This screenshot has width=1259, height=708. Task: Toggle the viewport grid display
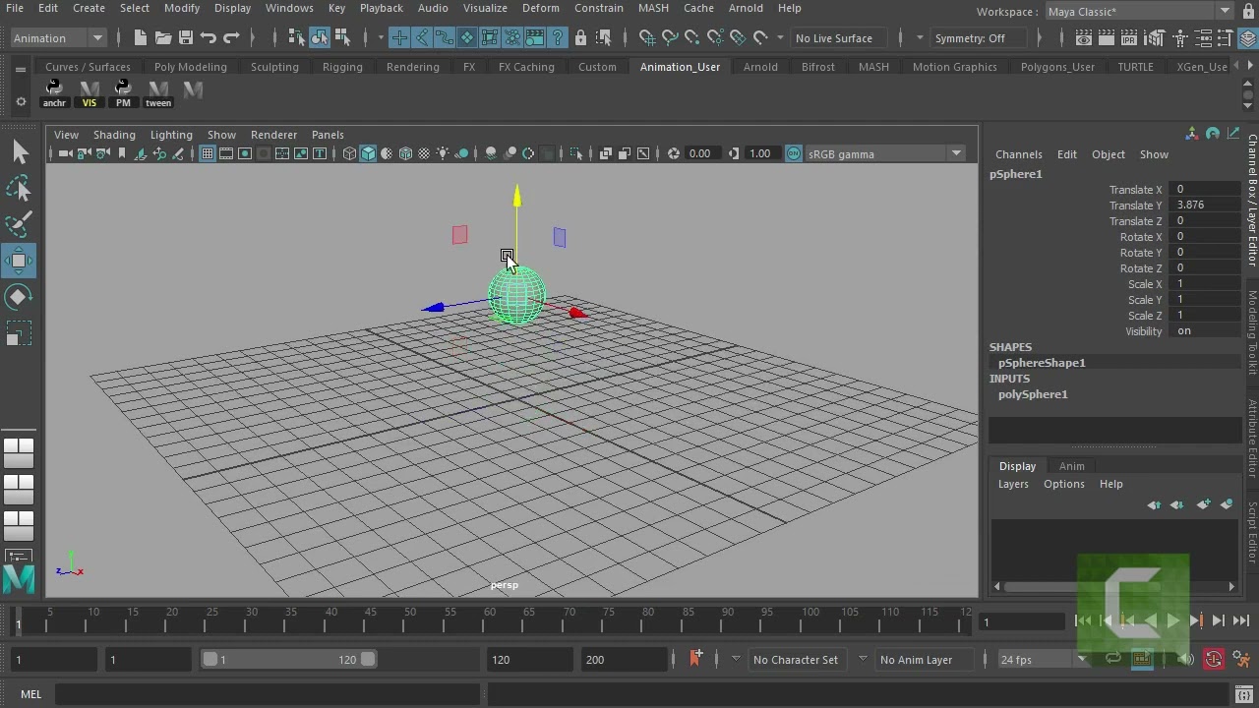[x=208, y=153]
